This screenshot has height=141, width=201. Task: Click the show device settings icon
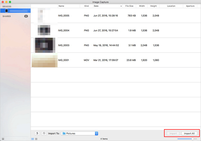[x=3, y=139]
